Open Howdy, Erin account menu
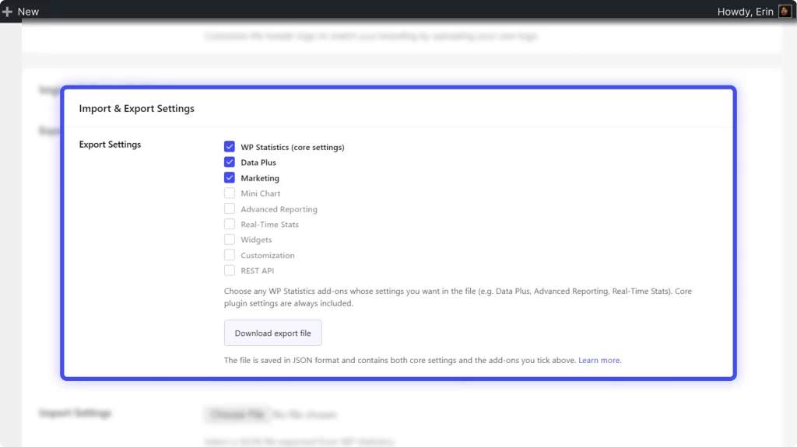The image size is (797, 447). pos(754,12)
